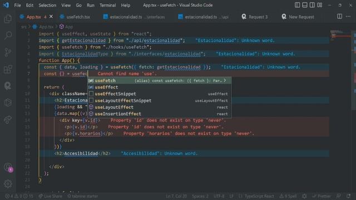Viewport: 356px width, 200px height.
Task: Place cursor on line 5 function App
Action: click(60, 61)
